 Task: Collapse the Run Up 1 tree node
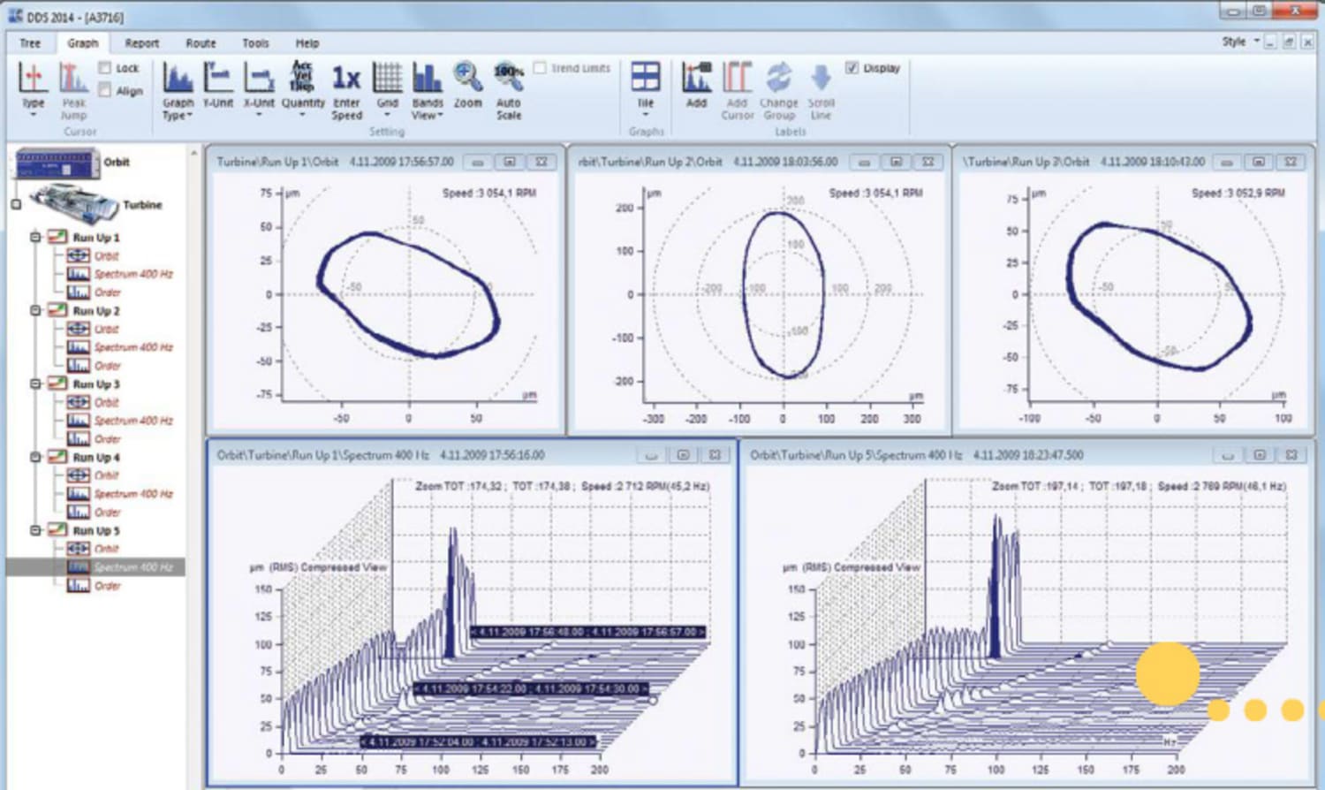(x=35, y=237)
